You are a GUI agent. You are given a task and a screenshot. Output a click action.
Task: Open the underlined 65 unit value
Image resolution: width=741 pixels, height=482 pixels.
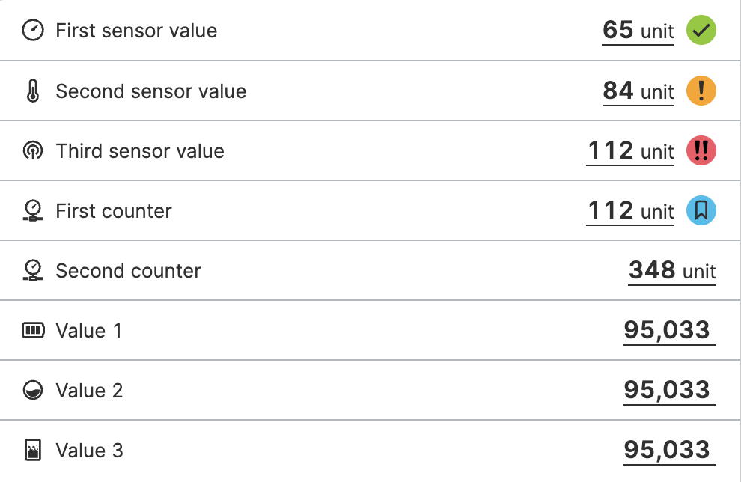click(x=638, y=31)
